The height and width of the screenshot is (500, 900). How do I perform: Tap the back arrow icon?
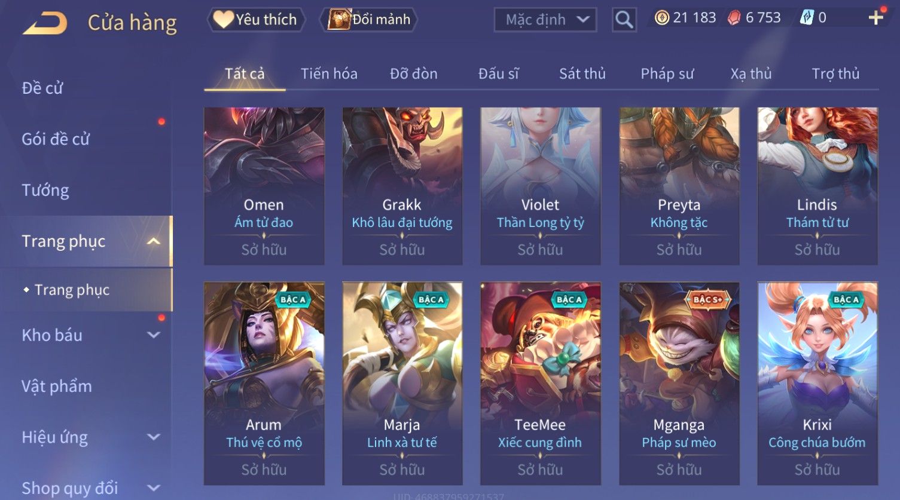click(x=45, y=23)
